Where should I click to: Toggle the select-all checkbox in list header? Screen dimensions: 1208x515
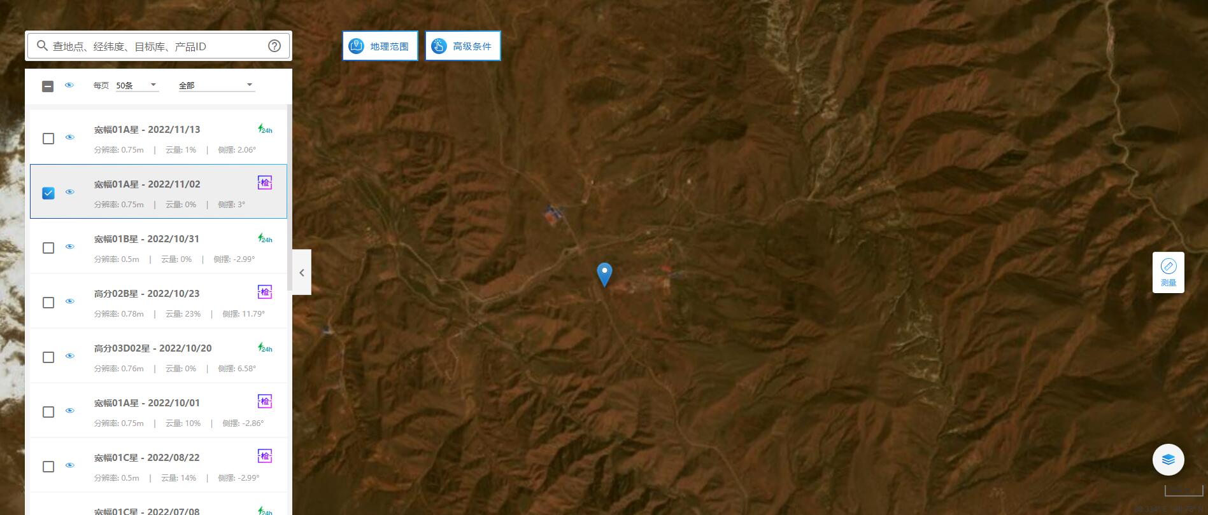48,86
